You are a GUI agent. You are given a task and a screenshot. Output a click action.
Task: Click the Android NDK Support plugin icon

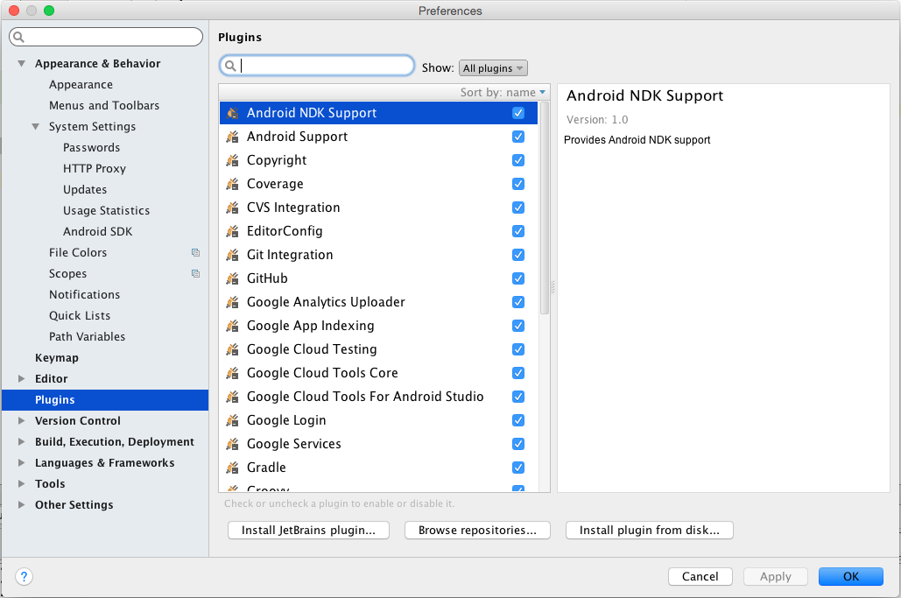tap(232, 113)
